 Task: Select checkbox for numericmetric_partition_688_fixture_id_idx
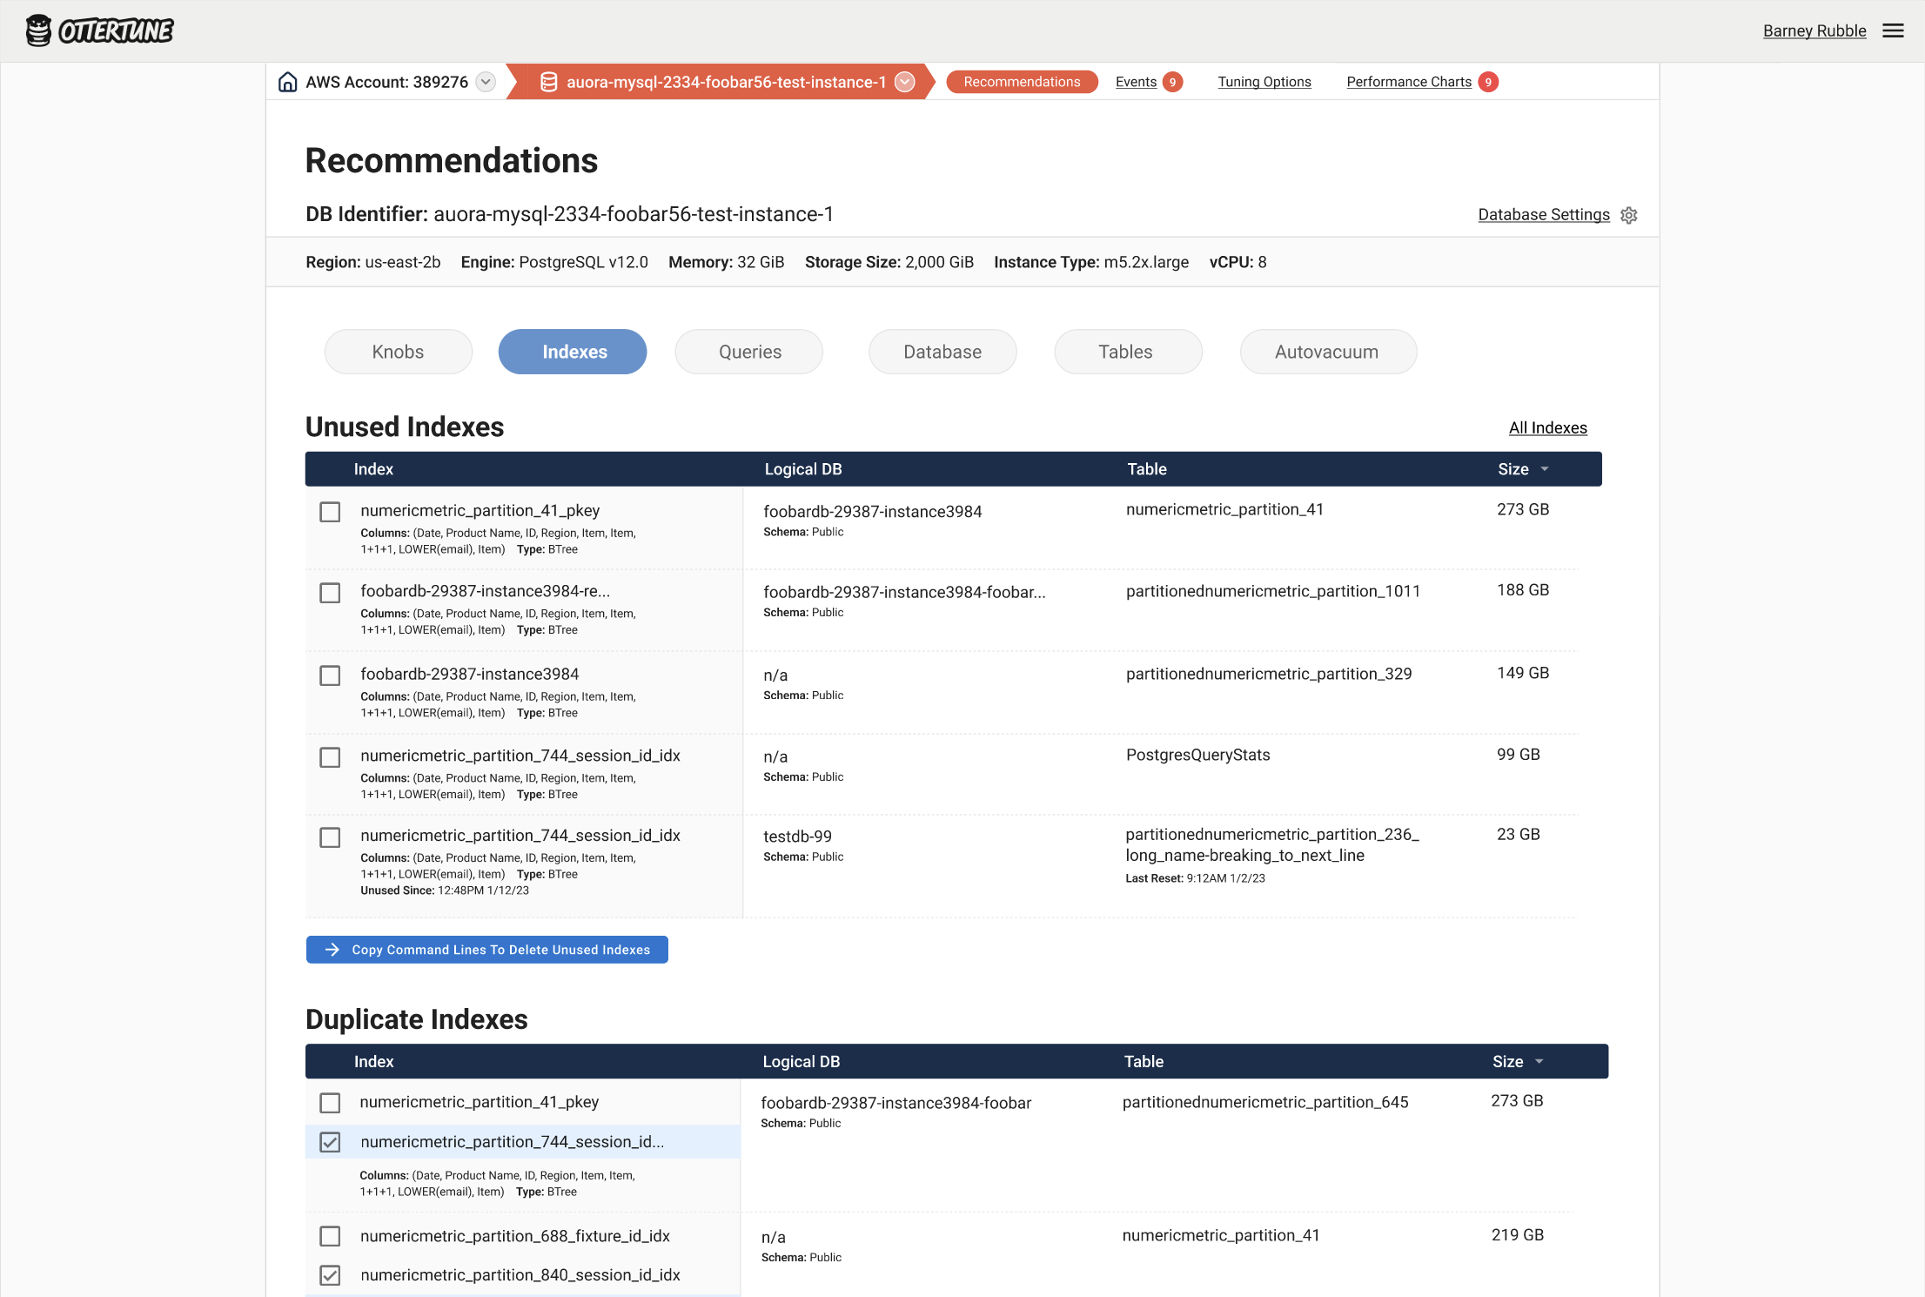click(330, 1236)
